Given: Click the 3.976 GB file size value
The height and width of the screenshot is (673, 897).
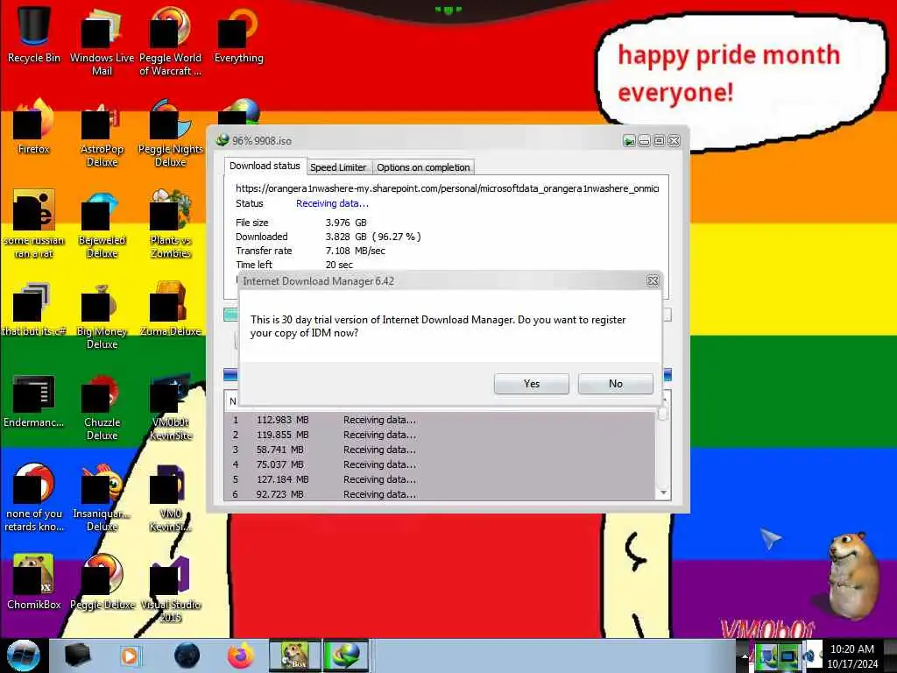Looking at the screenshot, I should point(346,223).
